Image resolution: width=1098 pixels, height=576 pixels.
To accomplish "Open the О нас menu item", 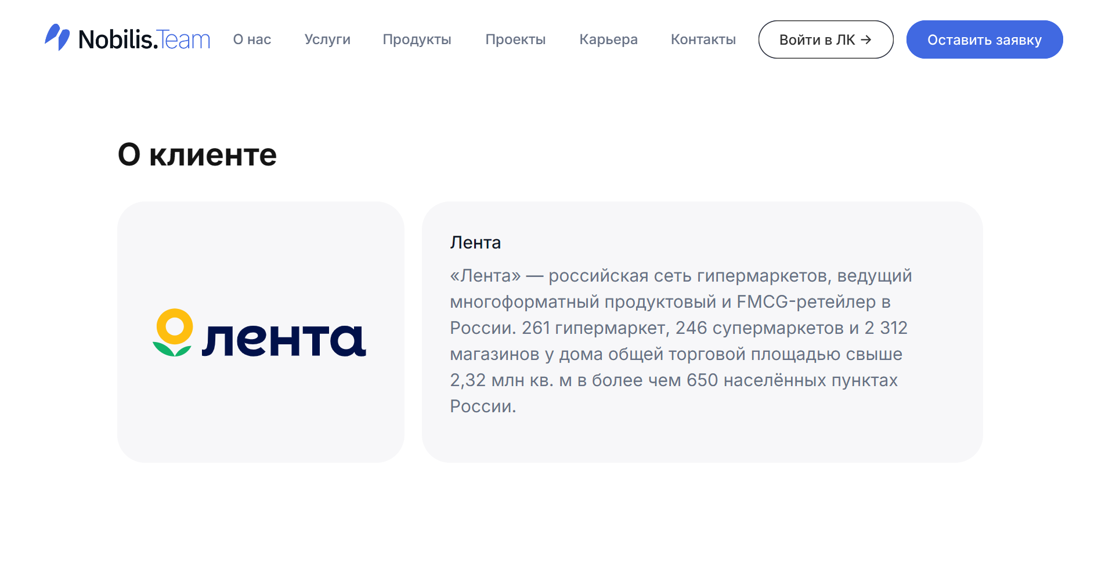I will click(x=252, y=39).
